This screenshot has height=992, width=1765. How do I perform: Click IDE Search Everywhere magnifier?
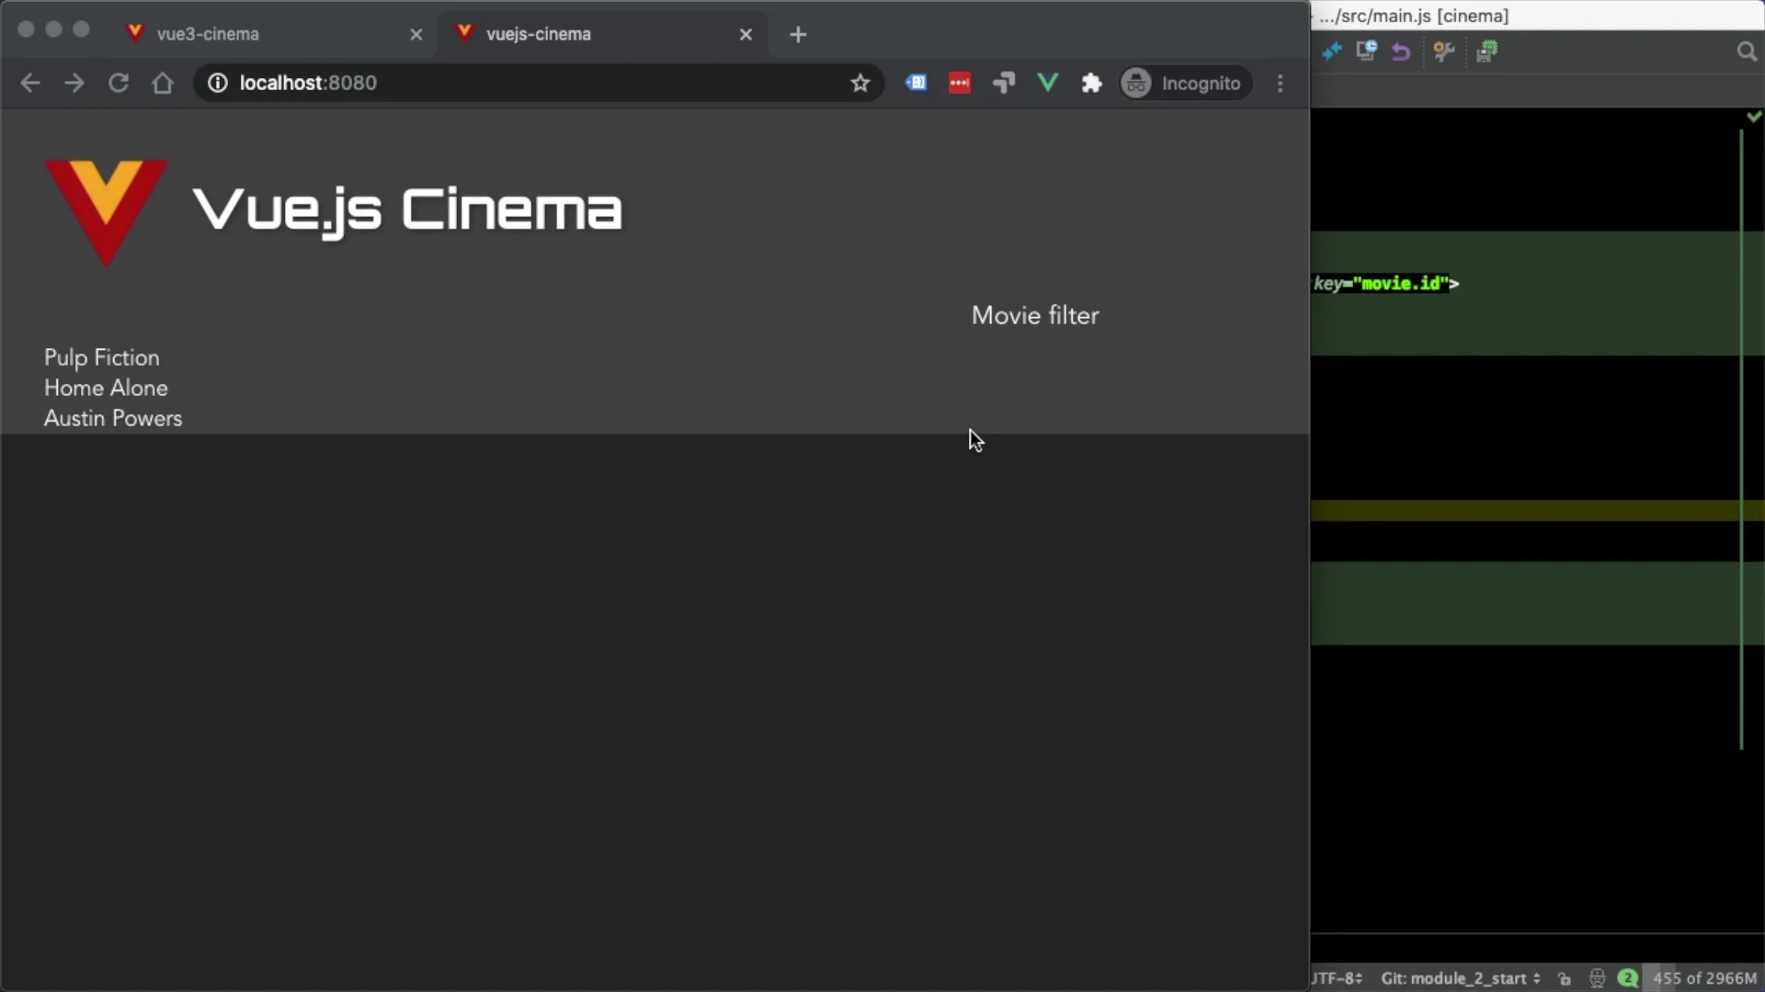(1746, 52)
